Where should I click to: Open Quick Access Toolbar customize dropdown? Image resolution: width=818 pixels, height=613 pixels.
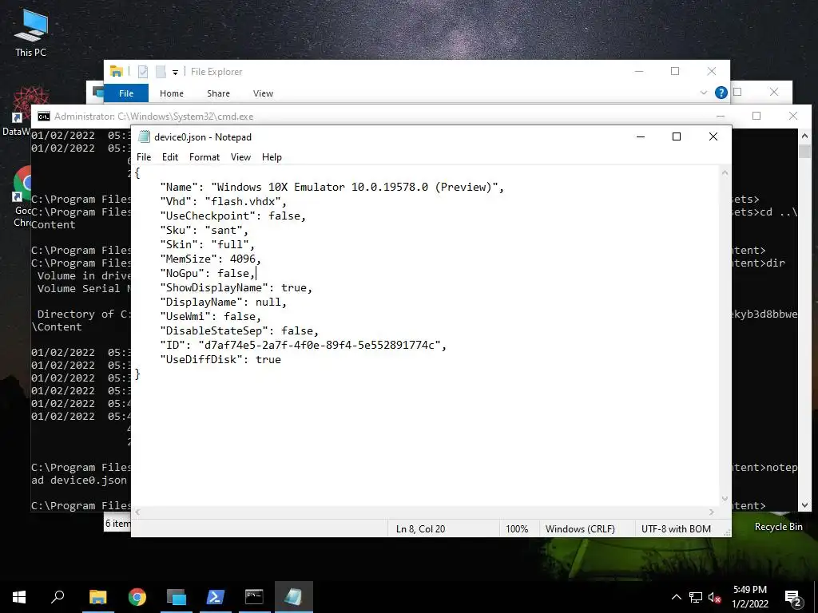(175, 73)
